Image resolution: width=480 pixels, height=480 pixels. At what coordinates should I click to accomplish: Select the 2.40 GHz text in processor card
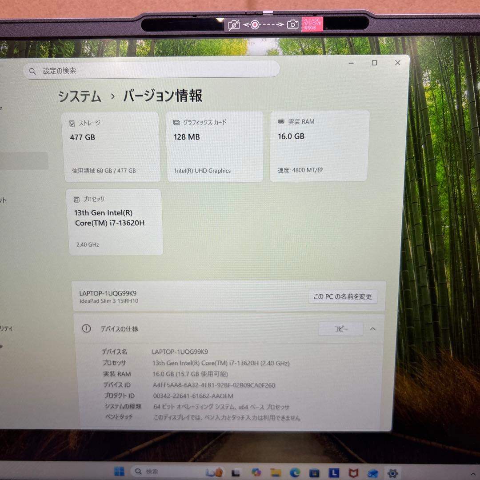[88, 244]
